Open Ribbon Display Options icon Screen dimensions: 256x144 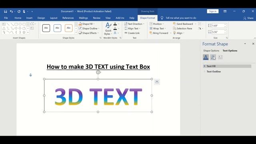click(x=225, y=11)
